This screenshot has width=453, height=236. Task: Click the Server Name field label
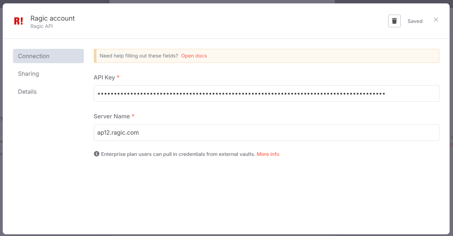(x=112, y=116)
